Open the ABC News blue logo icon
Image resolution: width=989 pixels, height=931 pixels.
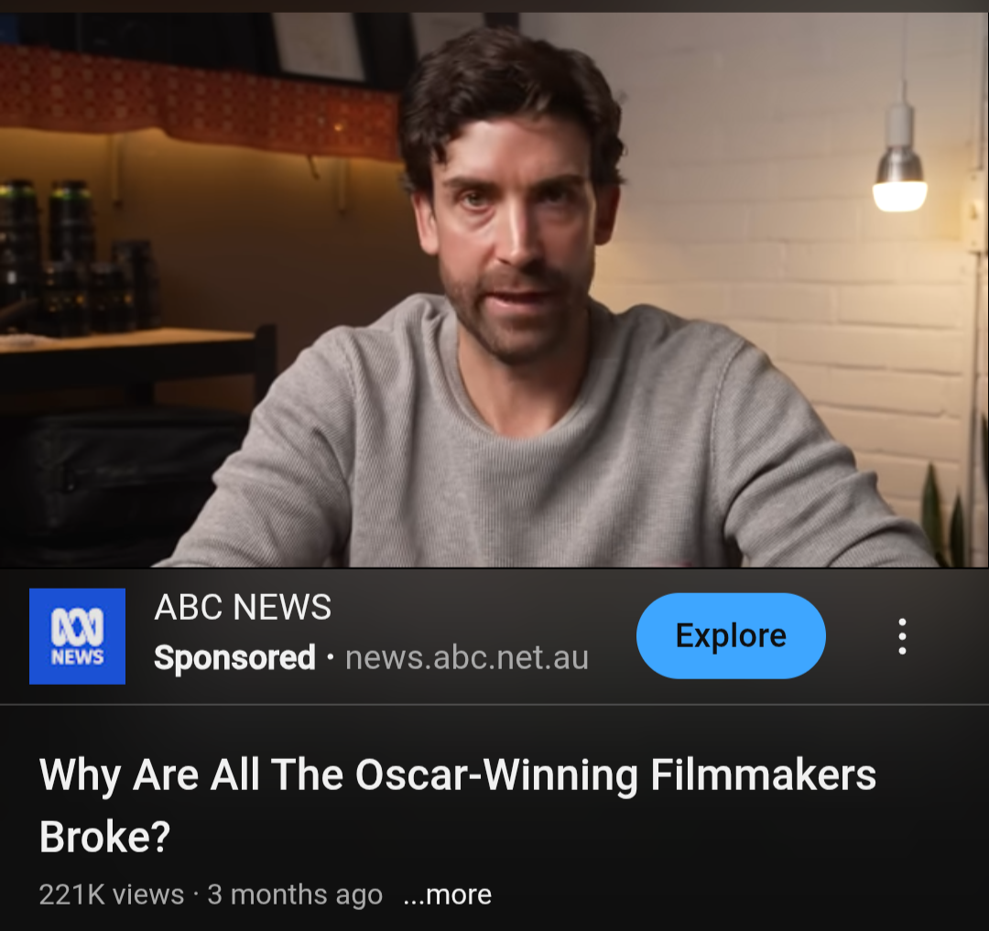coord(77,636)
